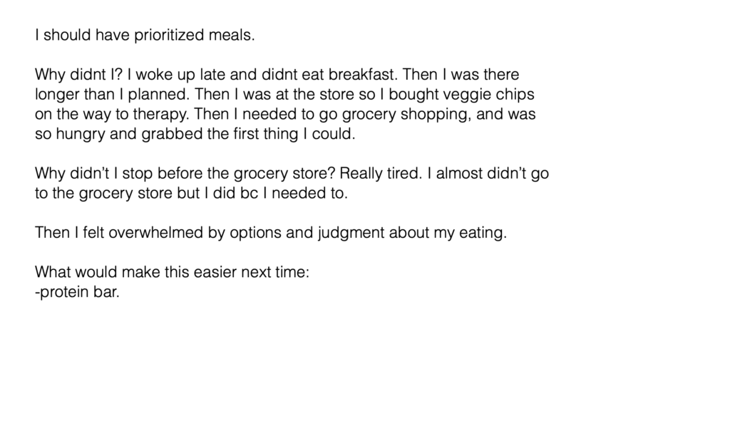The width and height of the screenshot is (730, 438).
Task: Click the line starting "so hungry and grabbed"
Action: 195,134
